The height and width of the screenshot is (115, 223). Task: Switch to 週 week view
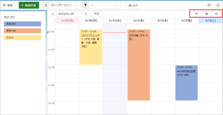point(206,14)
